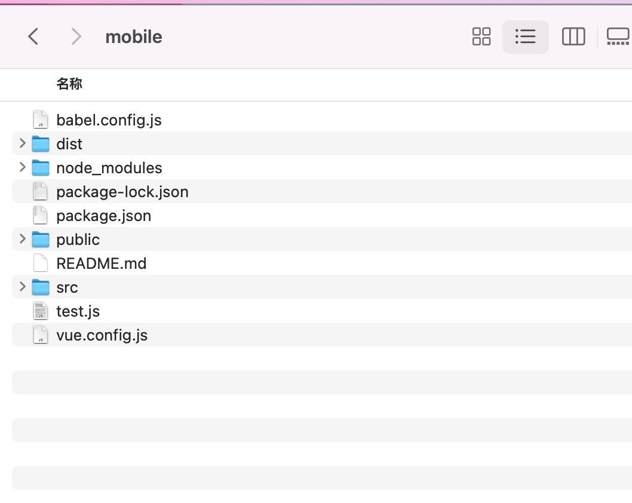Click the test.js file icon
Screen dimensions: 632x503
click(x=40, y=311)
